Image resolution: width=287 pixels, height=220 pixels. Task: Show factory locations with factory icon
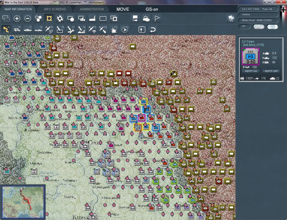click(92, 18)
